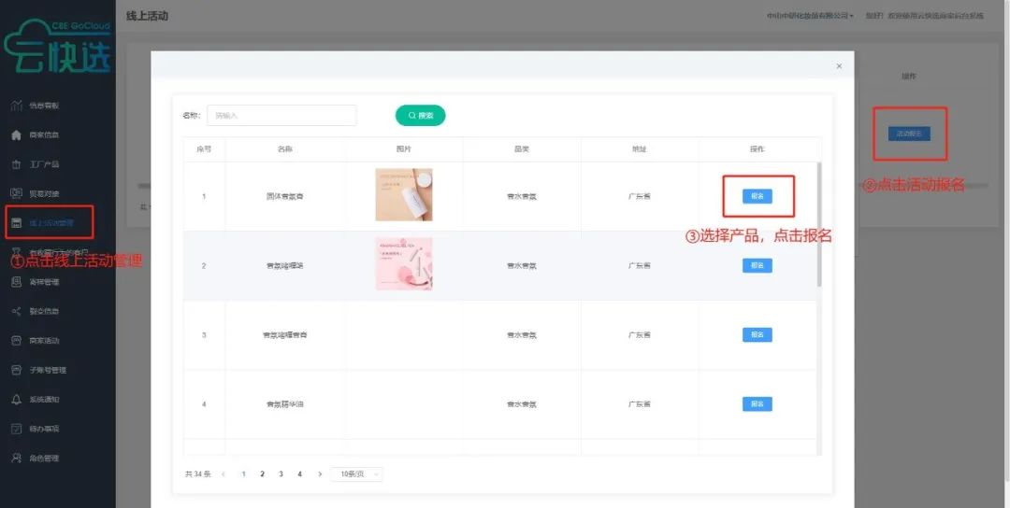Click the 名称 search input field
The height and width of the screenshot is (508, 1010).
281,115
